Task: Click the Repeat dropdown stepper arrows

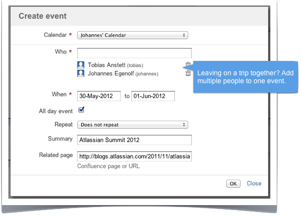Action: coord(184,125)
